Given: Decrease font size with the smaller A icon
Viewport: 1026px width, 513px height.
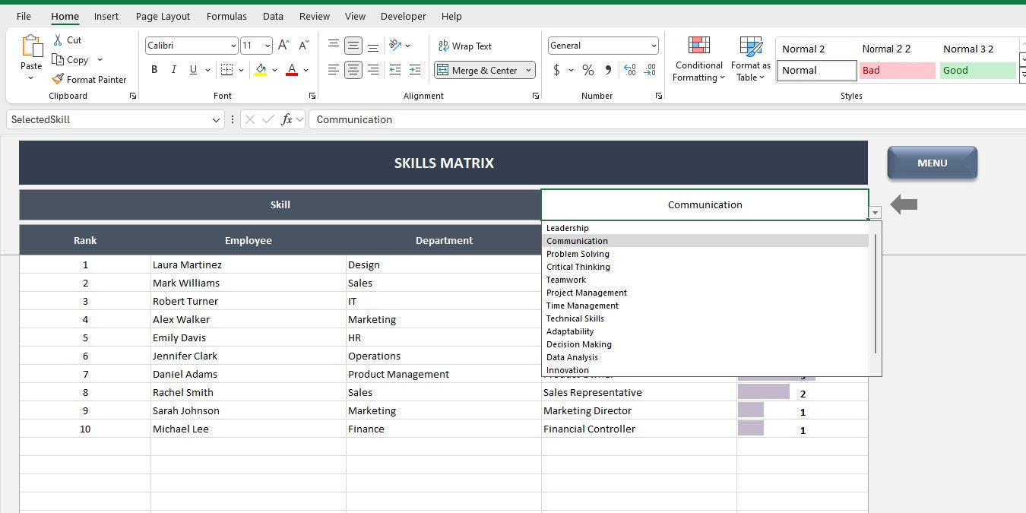Looking at the screenshot, I should [x=303, y=46].
